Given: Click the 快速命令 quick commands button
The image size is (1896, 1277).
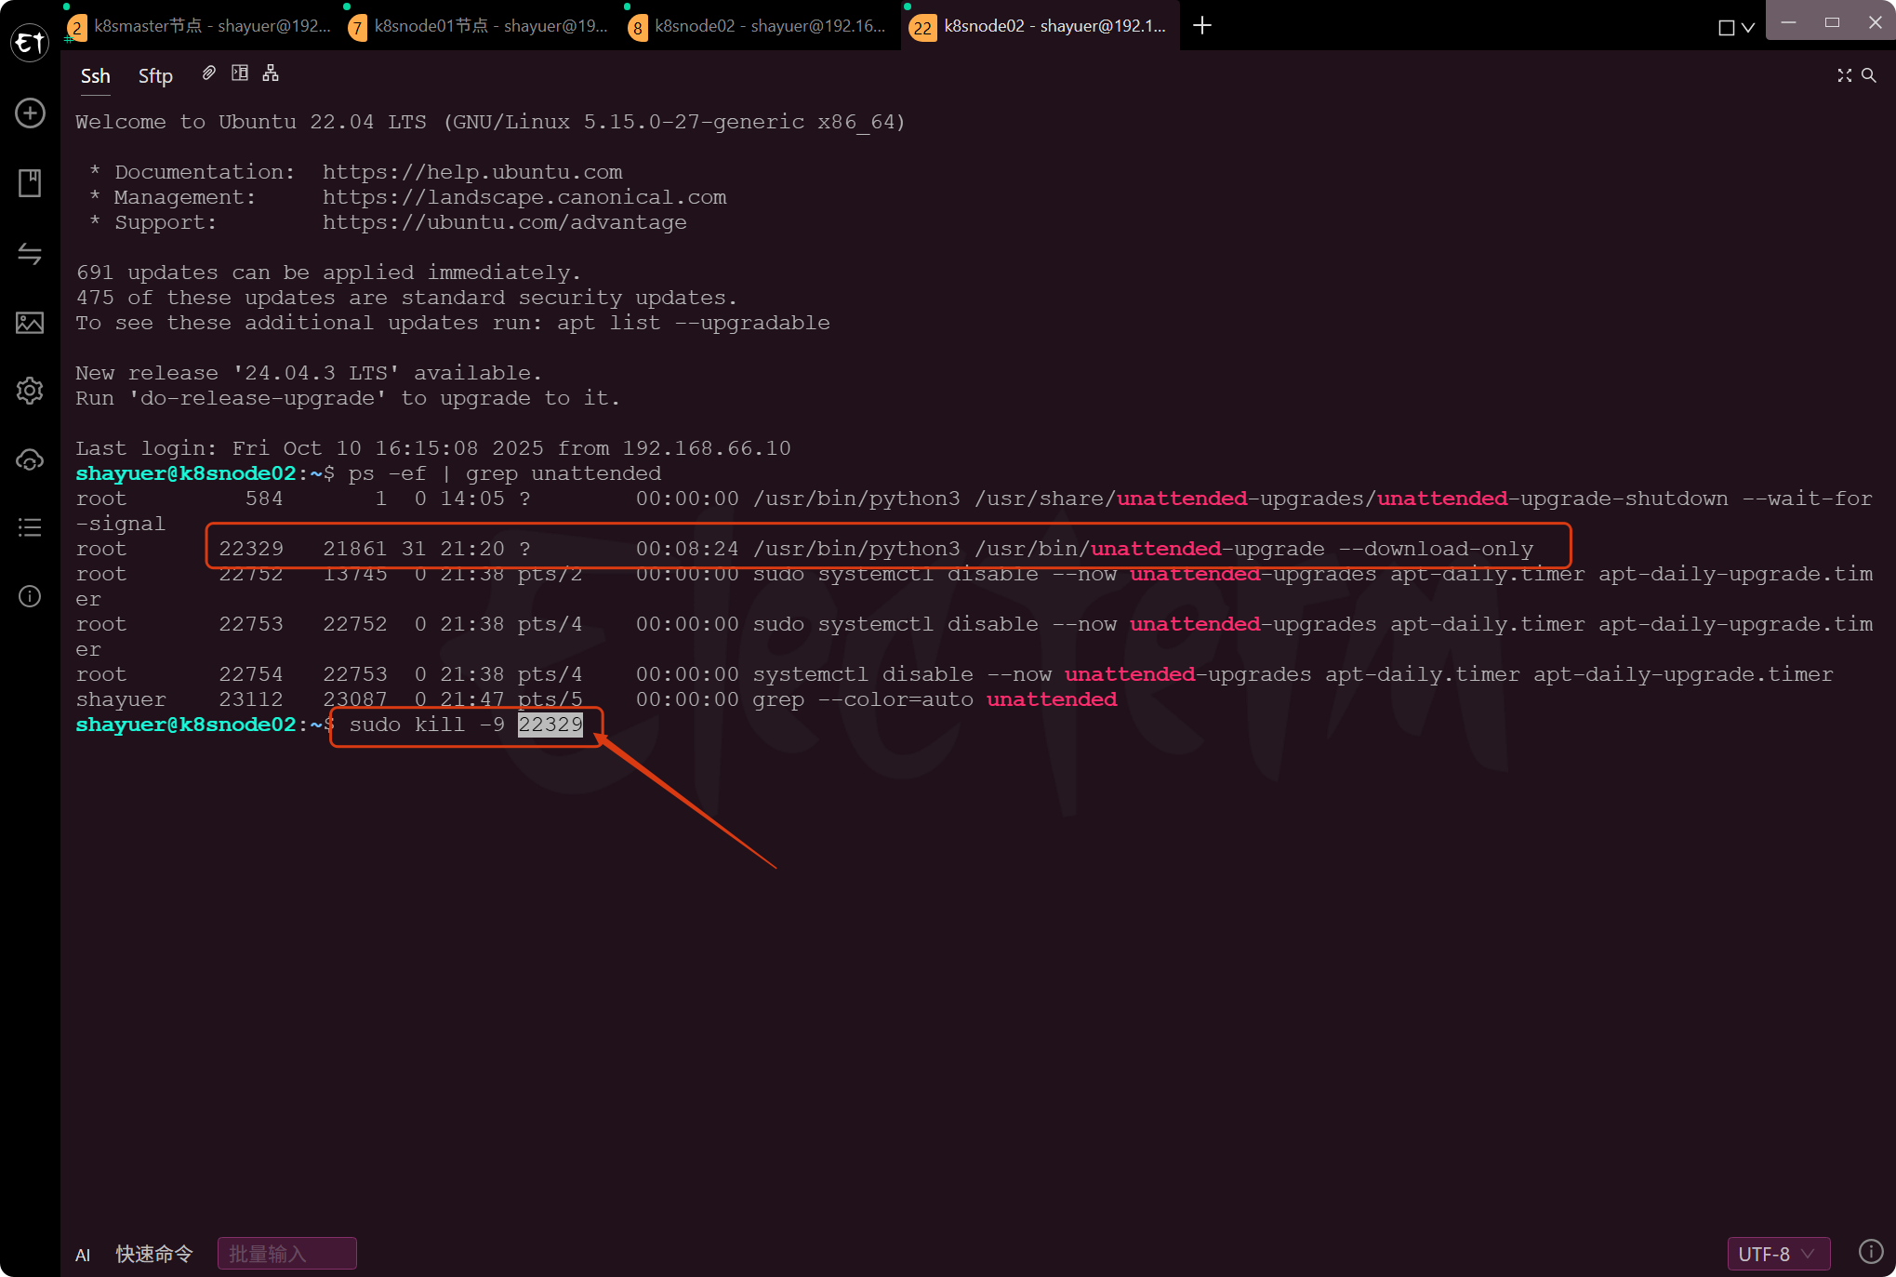Looking at the screenshot, I should click(154, 1254).
